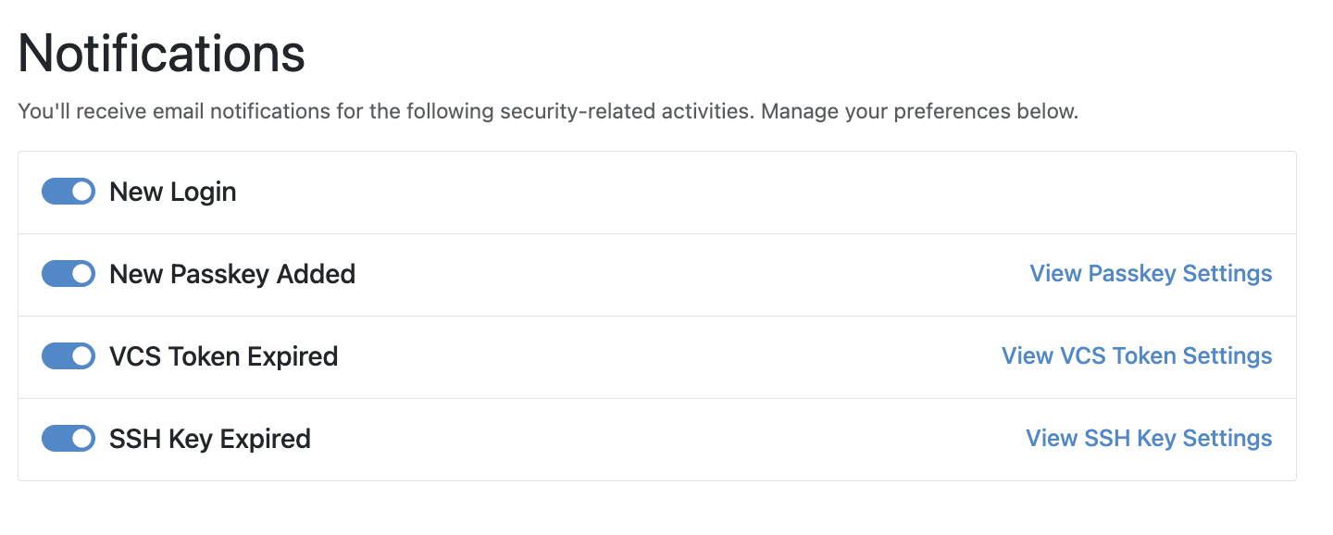Open View Passkey Settings
The width and height of the screenshot is (1333, 535).
click(1151, 273)
